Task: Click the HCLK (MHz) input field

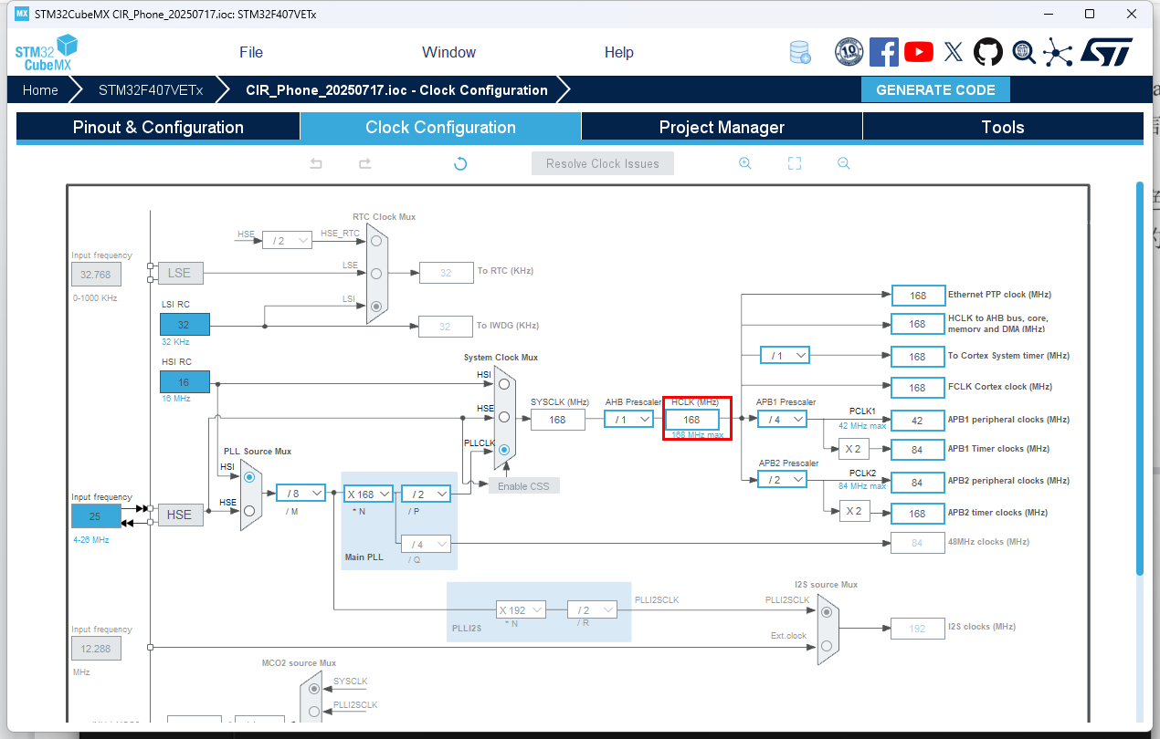Action: click(691, 420)
